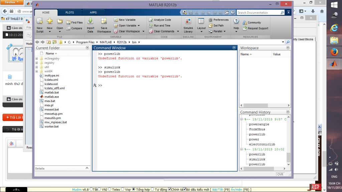The image size is (342, 192).
Task: Expand the m3iregistry folder
Action: [x=37, y=58]
